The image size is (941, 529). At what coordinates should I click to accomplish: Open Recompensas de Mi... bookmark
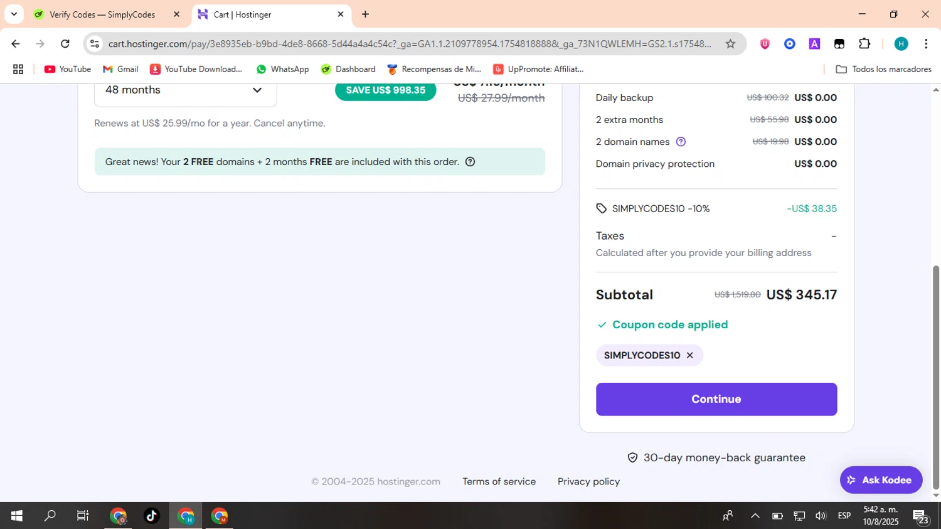coord(434,69)
